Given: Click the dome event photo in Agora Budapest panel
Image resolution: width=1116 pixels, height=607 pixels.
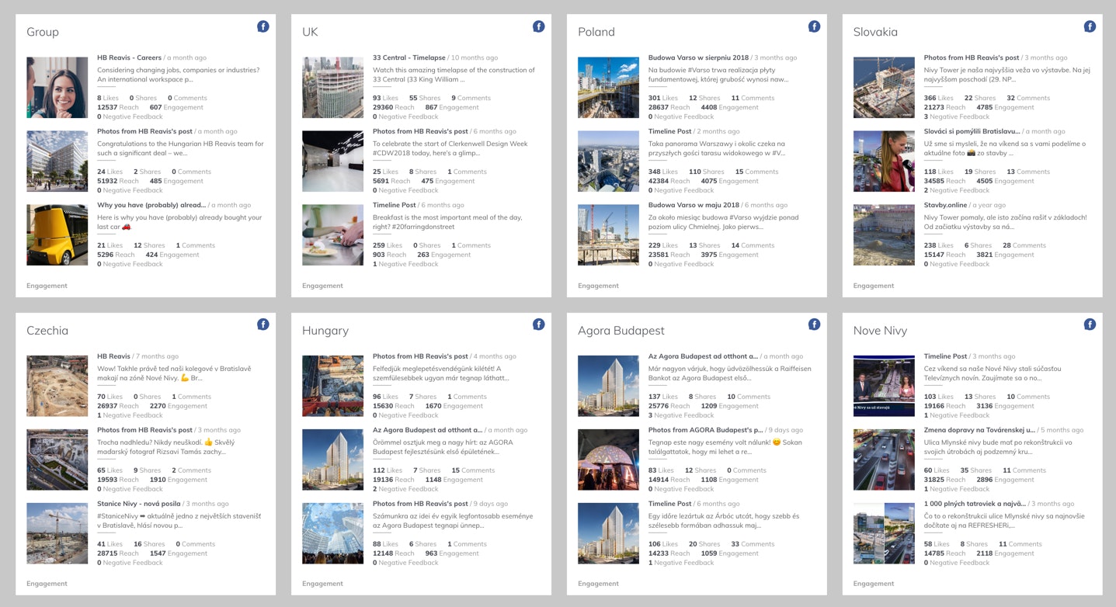Looking at the screenshot, I should pos(609,460).
